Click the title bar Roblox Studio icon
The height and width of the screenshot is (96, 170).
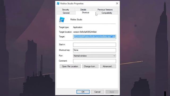tap(58, 3)
